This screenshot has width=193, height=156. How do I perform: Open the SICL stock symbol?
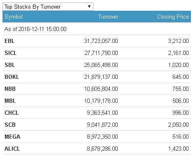[11, 53]
